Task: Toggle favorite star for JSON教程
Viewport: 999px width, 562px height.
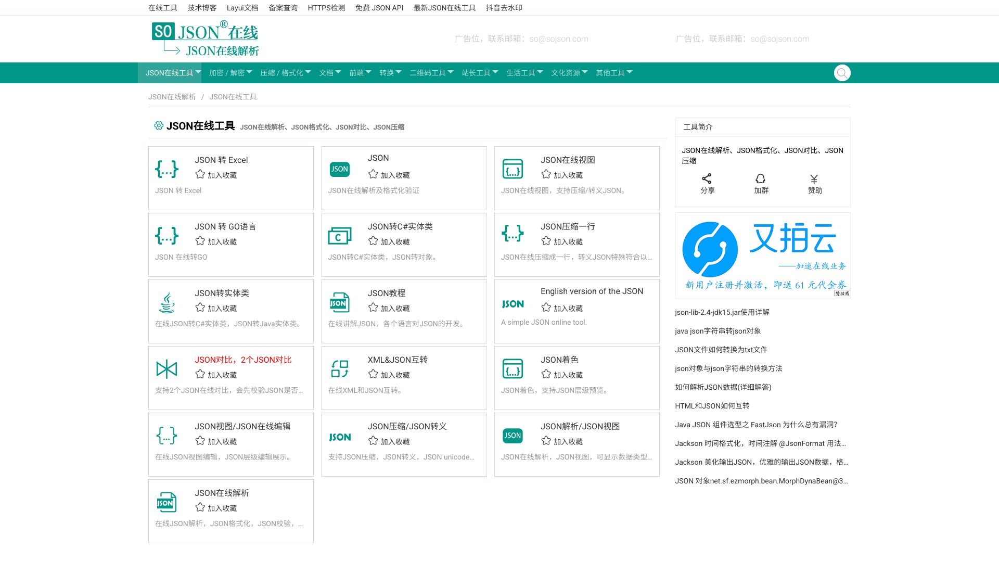Action: (373, 308)
